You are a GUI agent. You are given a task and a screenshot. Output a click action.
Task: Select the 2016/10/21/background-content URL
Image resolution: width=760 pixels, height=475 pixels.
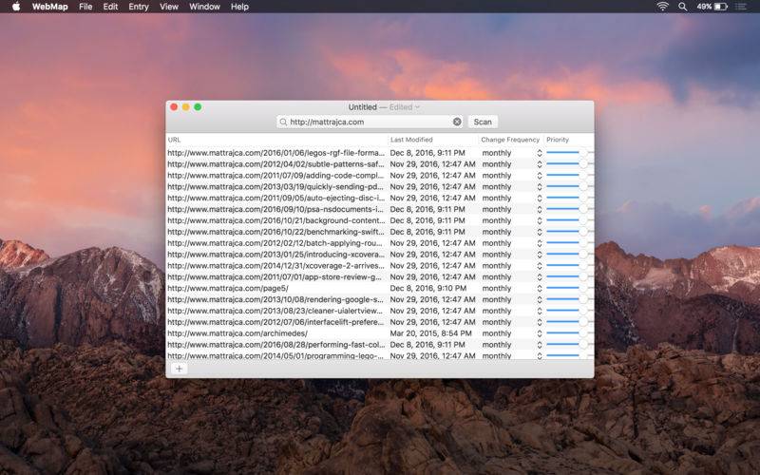point(275,220)
